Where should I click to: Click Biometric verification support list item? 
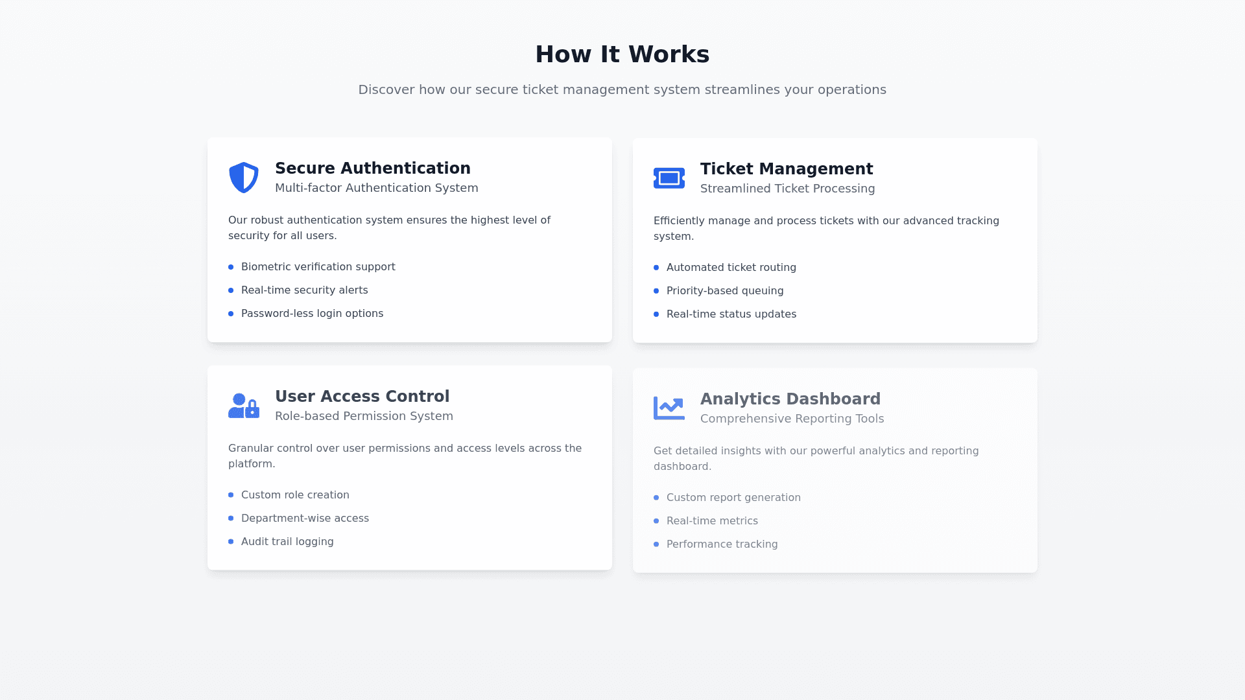[x=318, y=267]
